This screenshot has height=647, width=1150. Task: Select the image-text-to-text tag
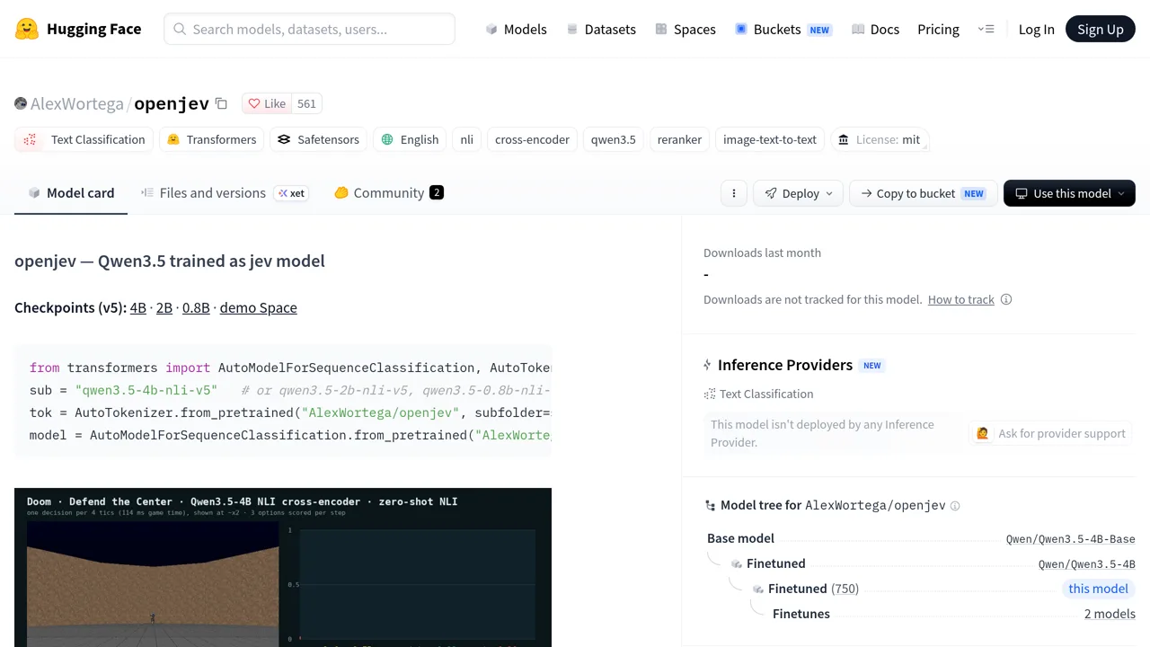(770, 139)
